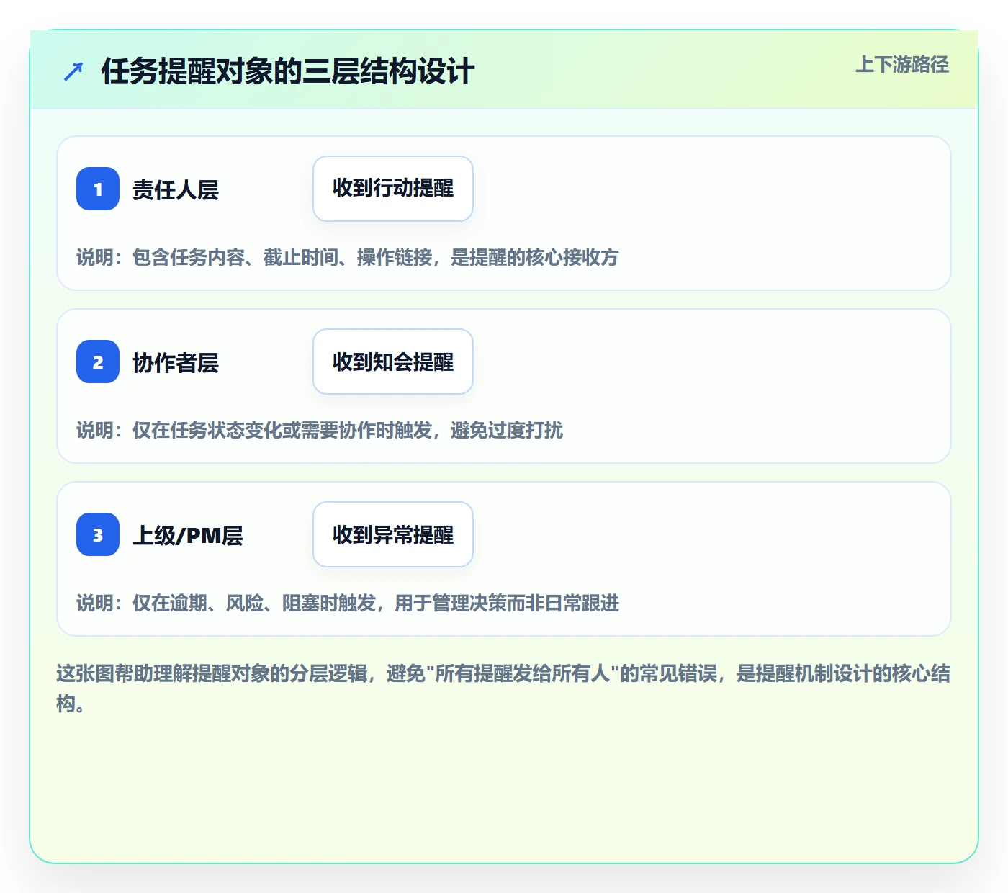
Task: Click the description starting with 仅在任务状态变化
Action: coord(320,430)
